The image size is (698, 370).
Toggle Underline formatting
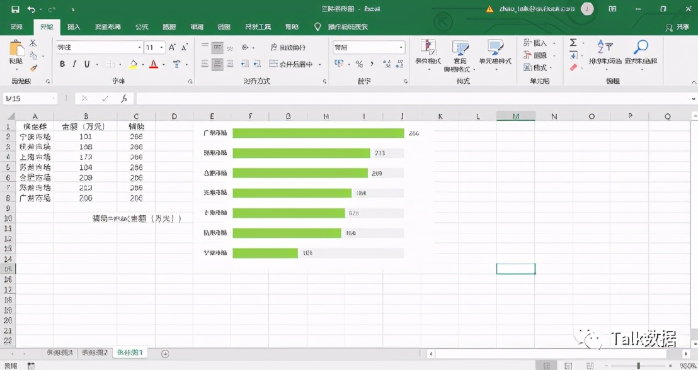[87, 64]
